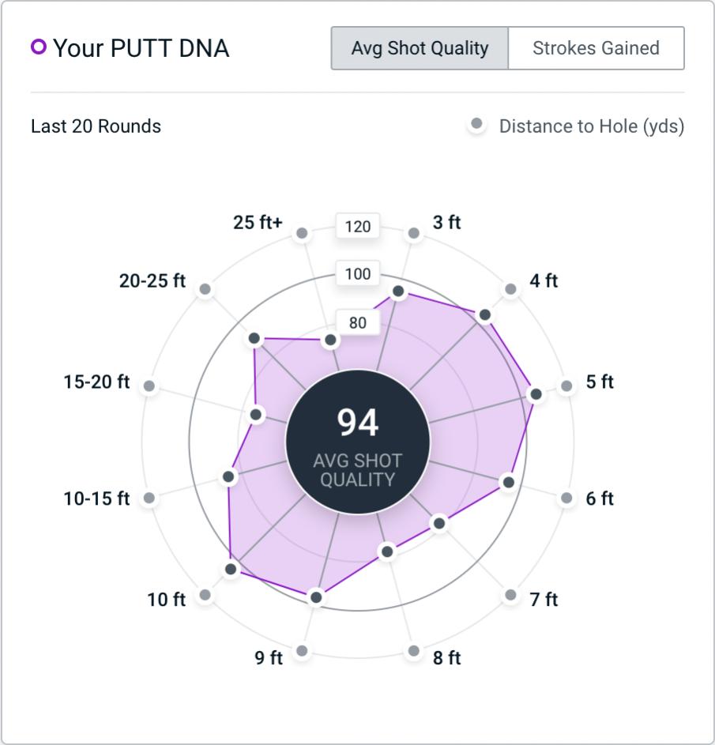This screenshot has width=715, height=745.
Task: Click the 3 ft dark data point
Action: tap(399, 292)
